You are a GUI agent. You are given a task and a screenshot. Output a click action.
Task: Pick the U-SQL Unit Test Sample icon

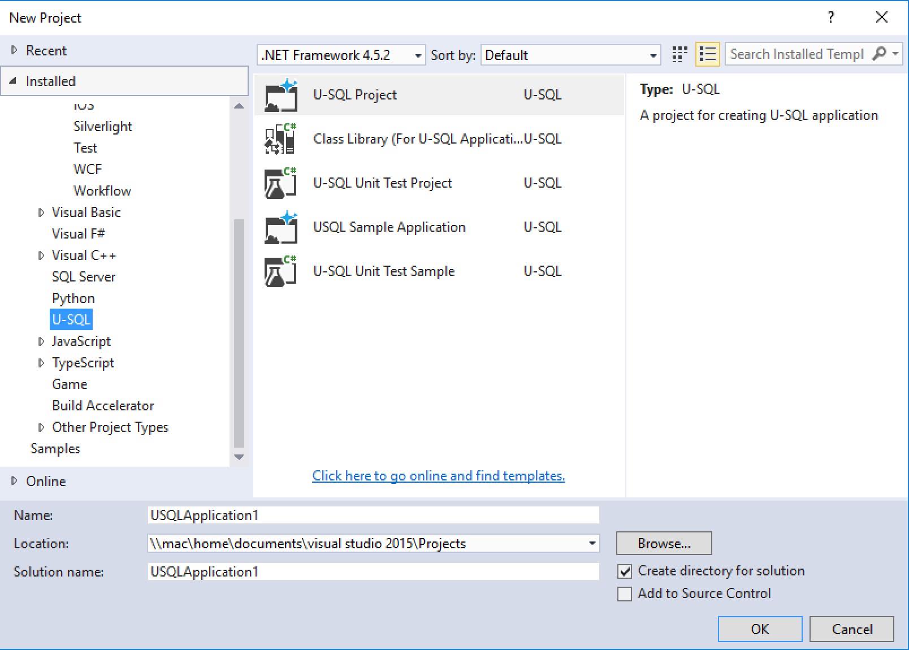click(x=281, y=271)
